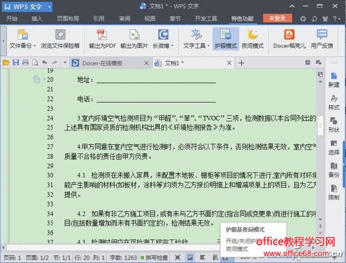
Task: Click 页码: 1 in status bar
Action: tap(12, 257)
